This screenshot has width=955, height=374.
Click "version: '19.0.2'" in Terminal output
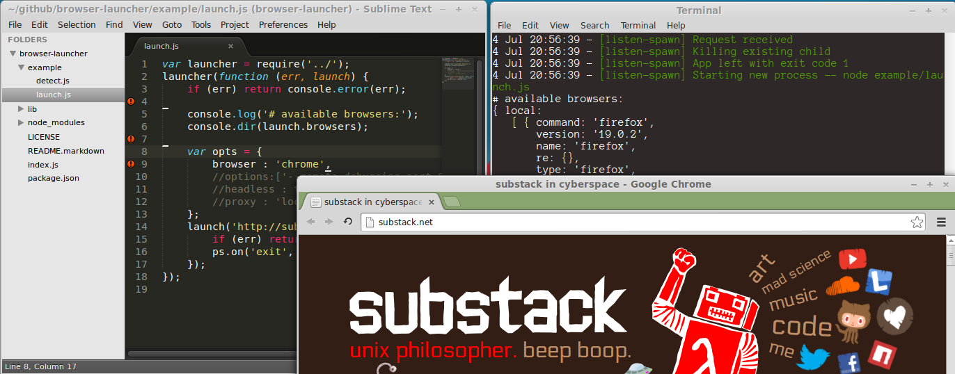[x=587, y=134]
